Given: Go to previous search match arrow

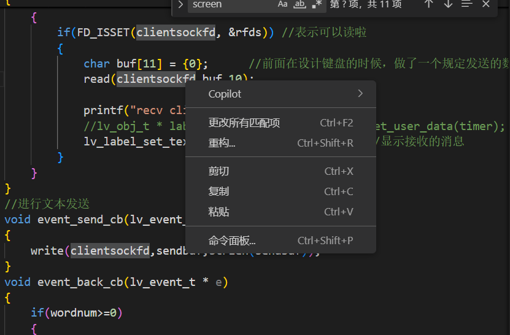Looking at the screenshot, I should click(429, 4).
